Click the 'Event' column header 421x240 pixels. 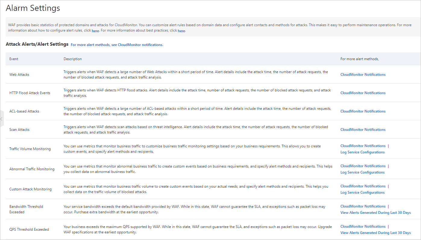tap(14, 59)
